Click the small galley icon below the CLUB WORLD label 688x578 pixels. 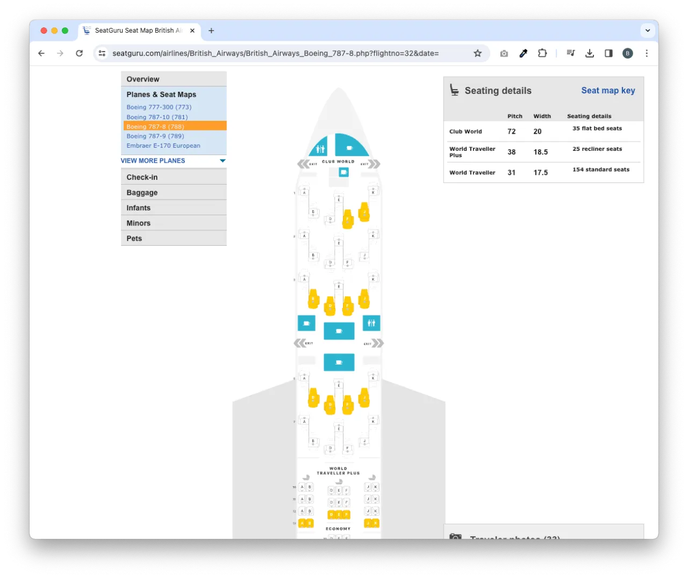click(344, 172)
